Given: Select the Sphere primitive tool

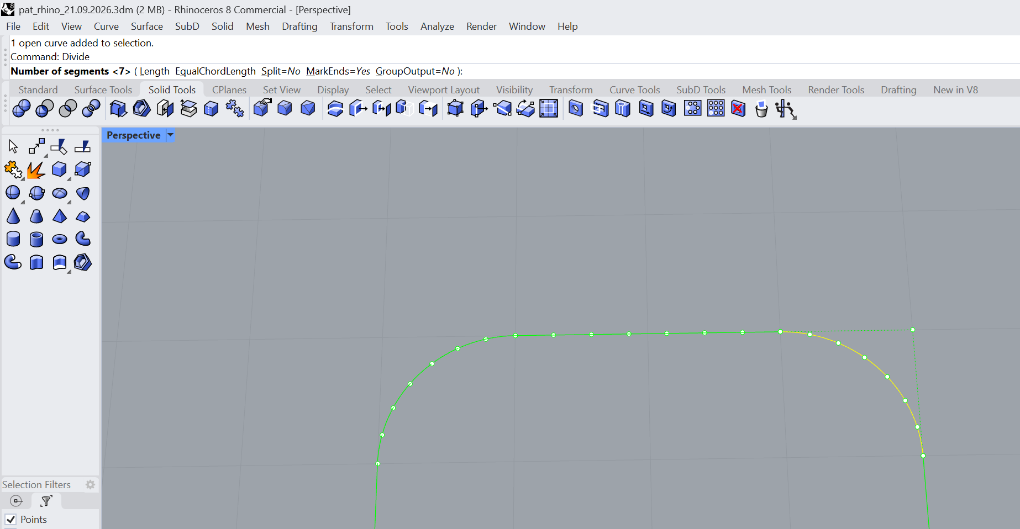Looking at the screenshot, I should click(x=13, y=193).
